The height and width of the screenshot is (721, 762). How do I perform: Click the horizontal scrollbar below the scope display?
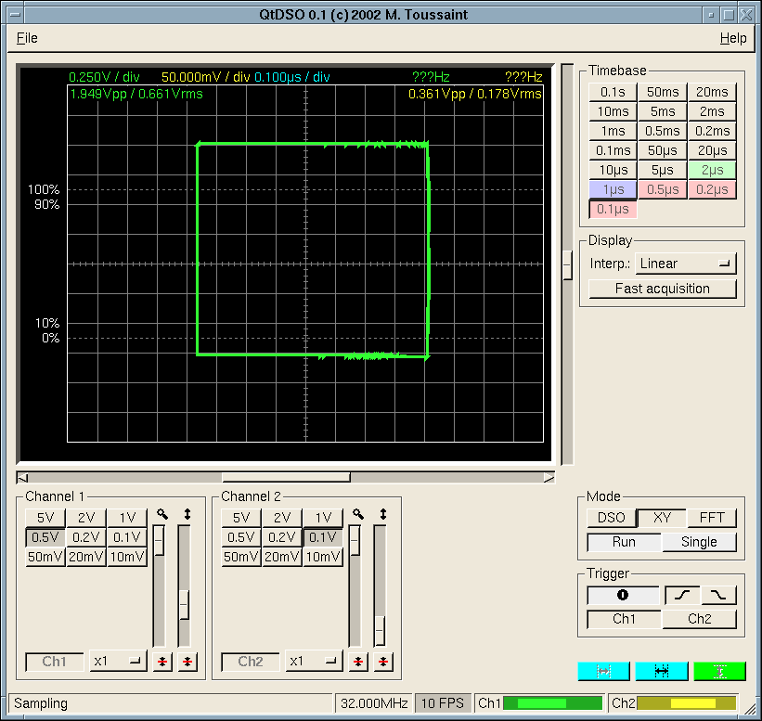click(x=286, y=477)
